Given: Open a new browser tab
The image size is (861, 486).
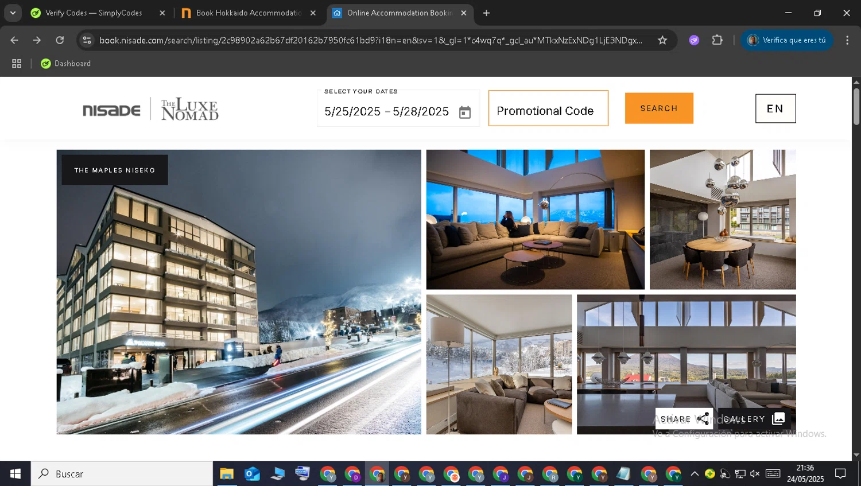Looking at the screenshot, I should pyautogui.click(x=486, y=13).
